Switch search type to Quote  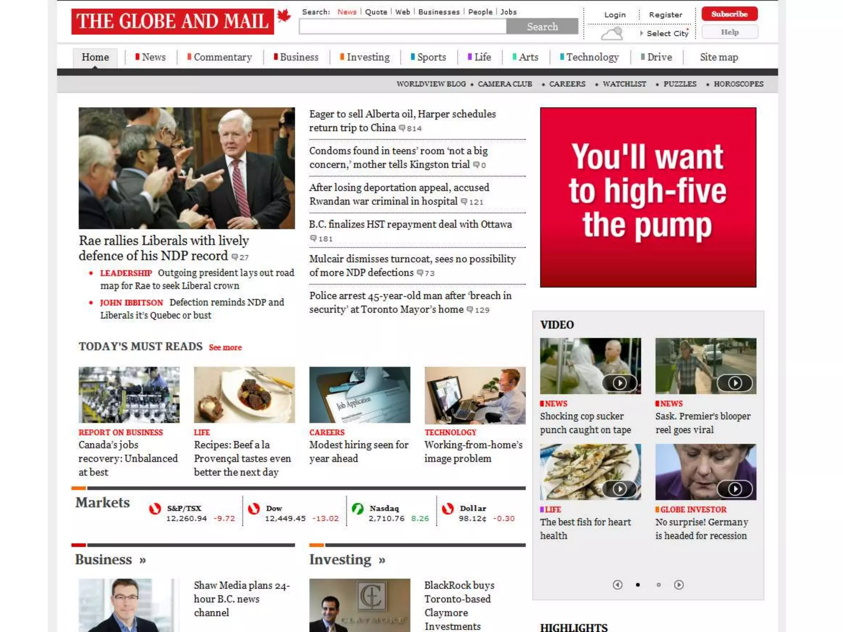(376, 12)
